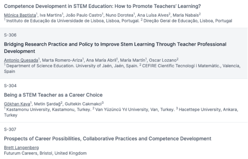
Task: Select session code S-304
Action: (x=10, y=86)
